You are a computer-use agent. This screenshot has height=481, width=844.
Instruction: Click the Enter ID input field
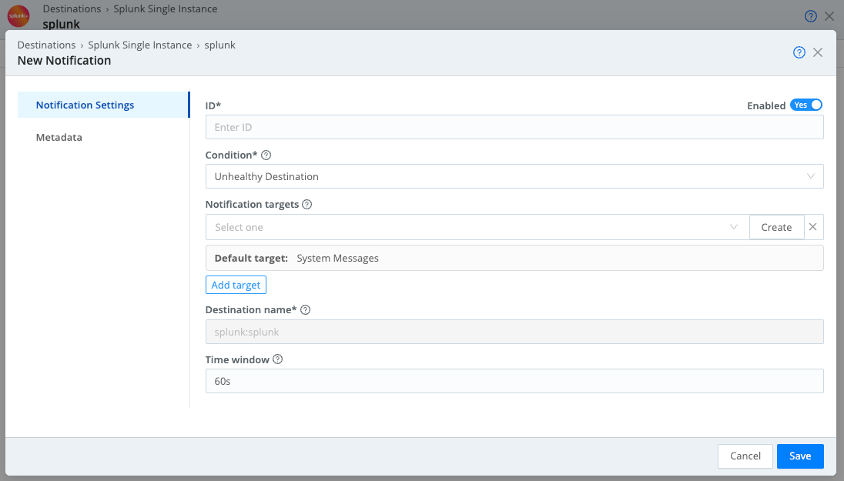point(514,126)
